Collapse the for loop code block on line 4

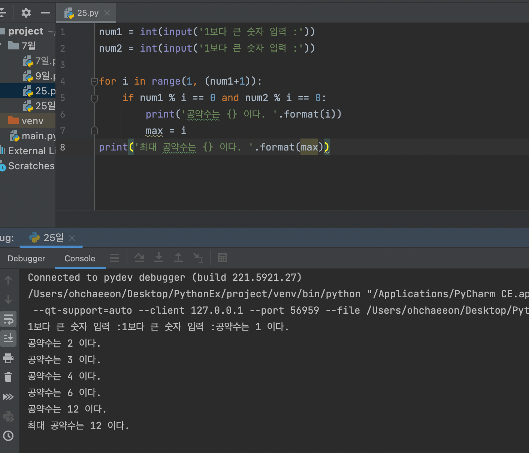pos(94,82)
